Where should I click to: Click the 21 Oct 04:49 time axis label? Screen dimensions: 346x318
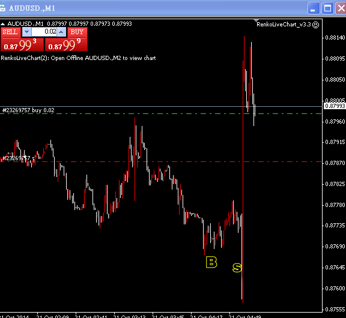click(x=245, y=316)
